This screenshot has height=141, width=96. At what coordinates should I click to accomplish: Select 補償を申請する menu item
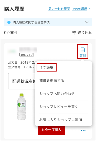click(x=52, y=81)
